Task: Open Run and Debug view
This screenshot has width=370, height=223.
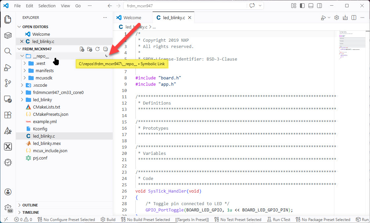Action: pyautogui.click(x=8, y=67)
